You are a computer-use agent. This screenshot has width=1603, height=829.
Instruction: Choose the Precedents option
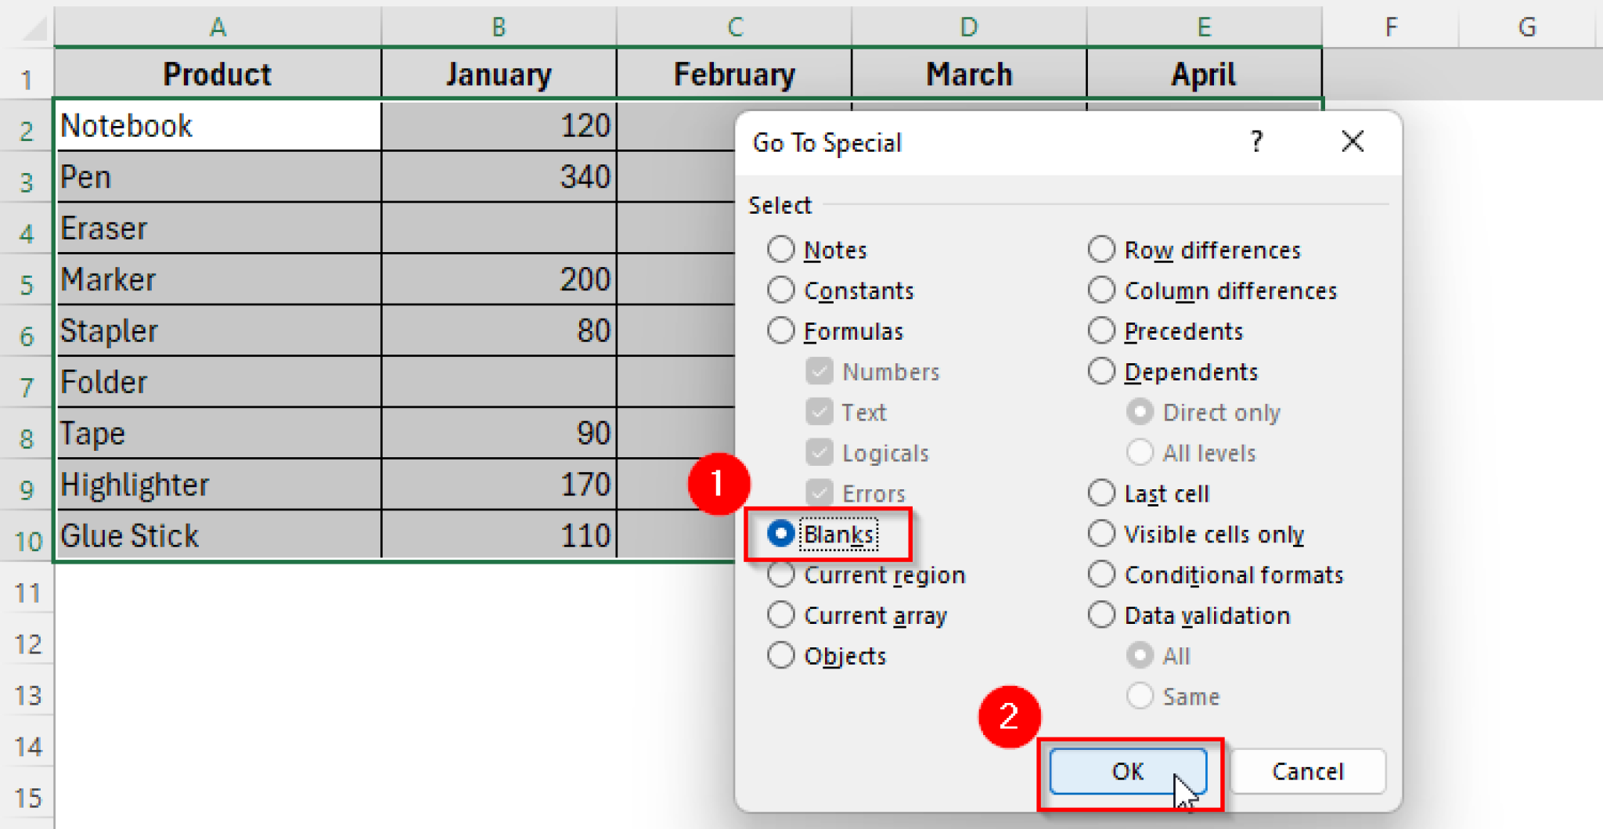click(x=1101, y=330)
